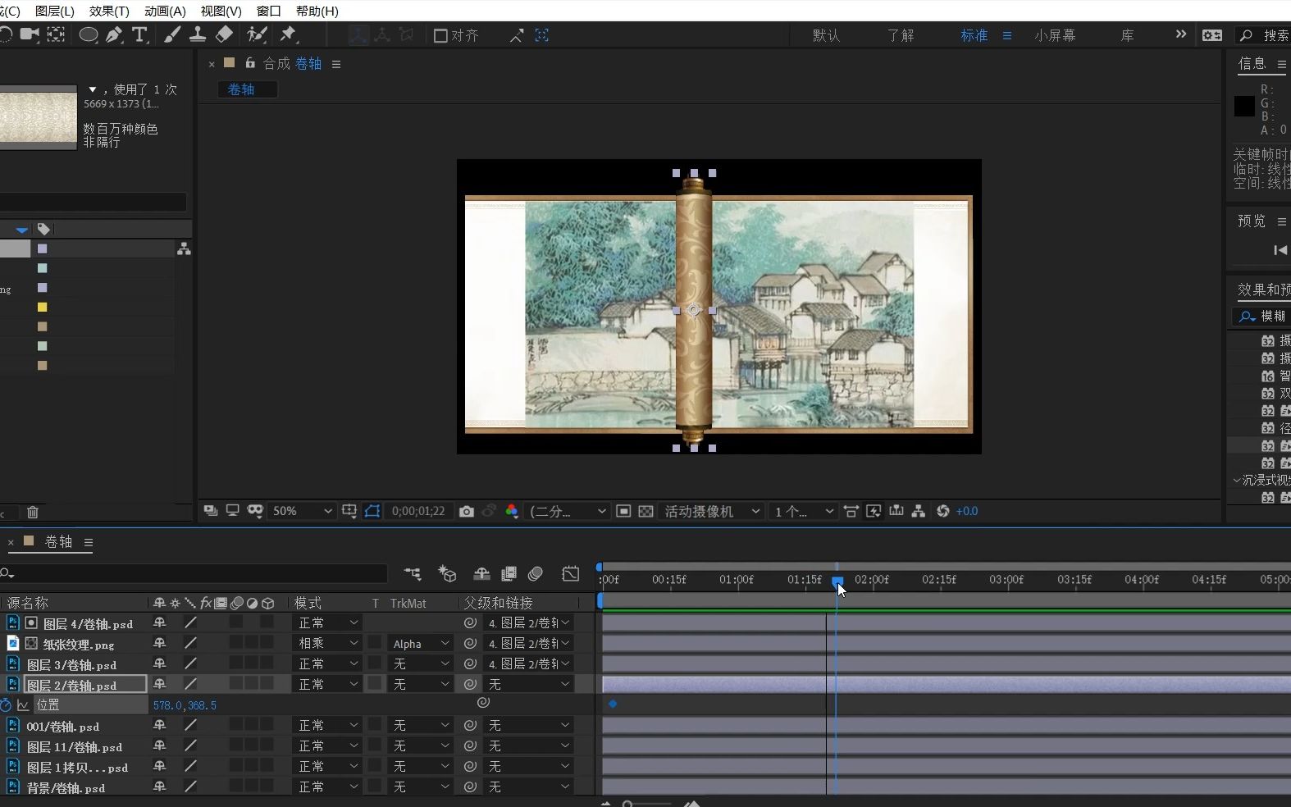Image resolution: width=1291 pixels, height=807 pixels.
Task: Toggle the composition viewer lock icon
Action: [x=250, y=63]
